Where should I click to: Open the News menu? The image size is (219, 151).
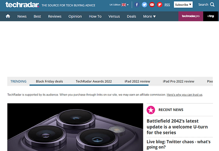22,17
